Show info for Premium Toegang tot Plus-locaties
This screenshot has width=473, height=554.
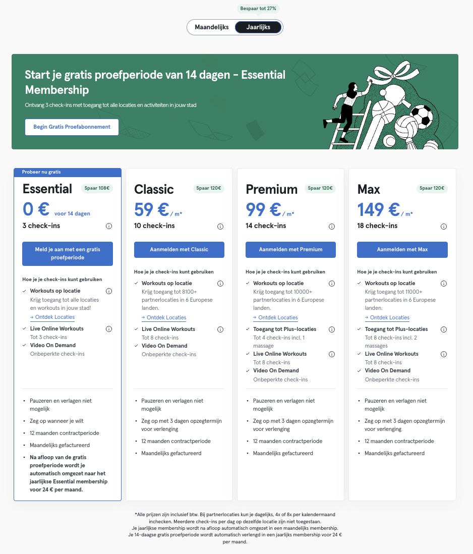(332, 329)
